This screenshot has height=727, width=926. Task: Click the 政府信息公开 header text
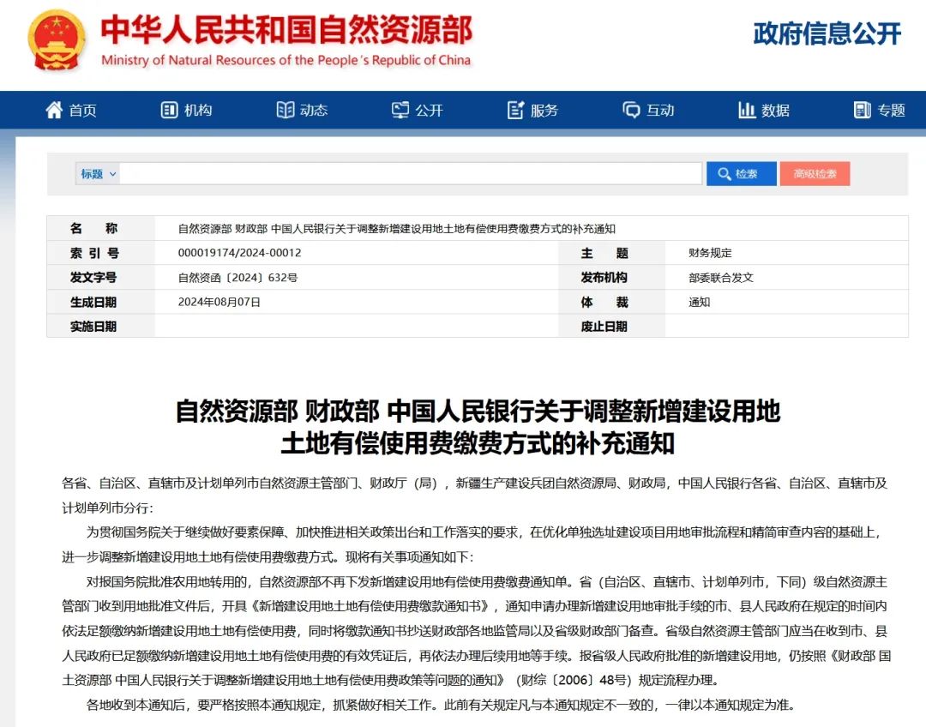tap(827, 33)
